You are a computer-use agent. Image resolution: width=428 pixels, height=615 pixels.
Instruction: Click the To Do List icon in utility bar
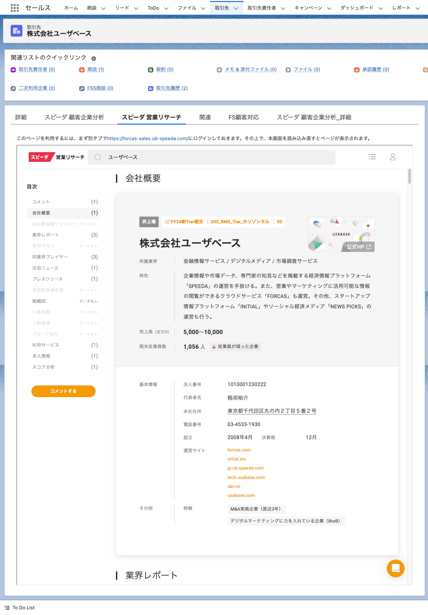(x=7, y=608)
